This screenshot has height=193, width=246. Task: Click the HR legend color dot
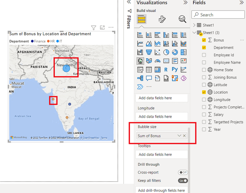point(48,41)
